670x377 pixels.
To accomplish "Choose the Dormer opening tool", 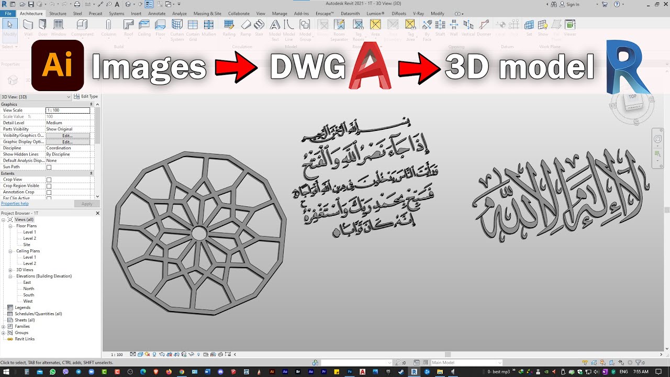I will click(484, 28).
